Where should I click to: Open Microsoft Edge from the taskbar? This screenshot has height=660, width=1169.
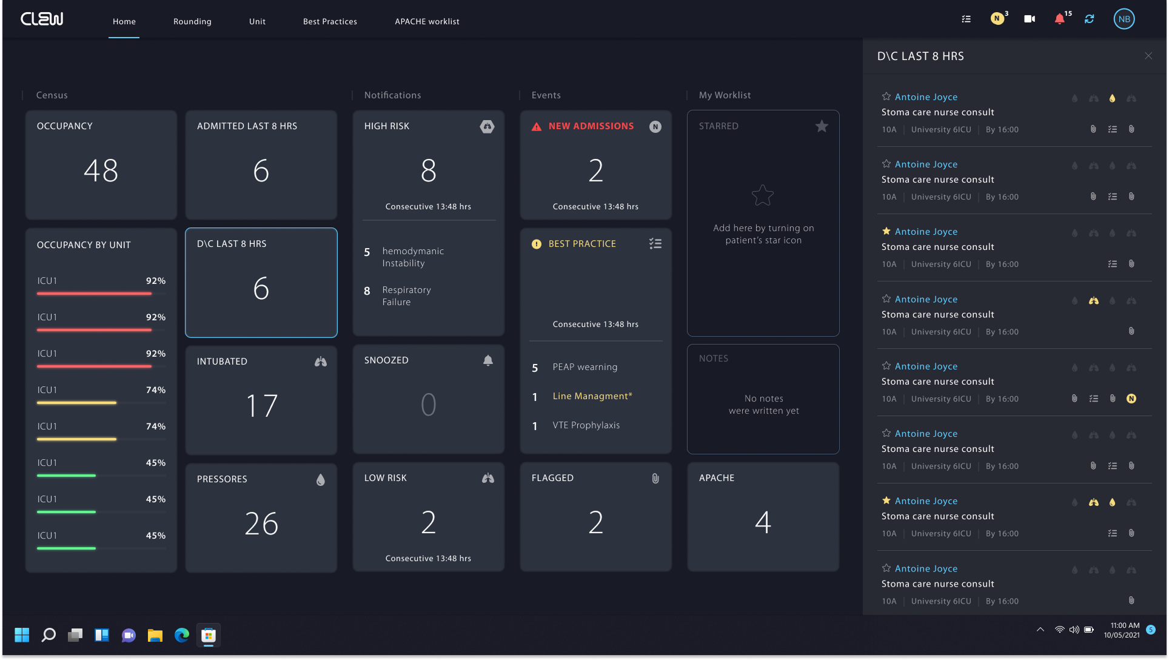coord(181,635)
